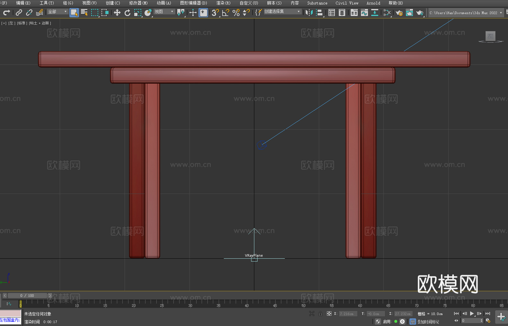508x326 pixels.
Task: Click the X coordinate field
Action: [x=348, y=314]
